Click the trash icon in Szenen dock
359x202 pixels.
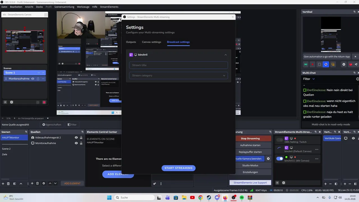(x=8, y=183)
